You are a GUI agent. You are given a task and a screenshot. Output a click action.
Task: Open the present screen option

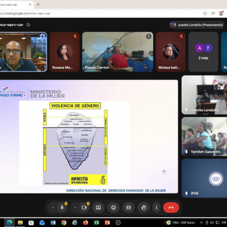click(x=98, y=208)
